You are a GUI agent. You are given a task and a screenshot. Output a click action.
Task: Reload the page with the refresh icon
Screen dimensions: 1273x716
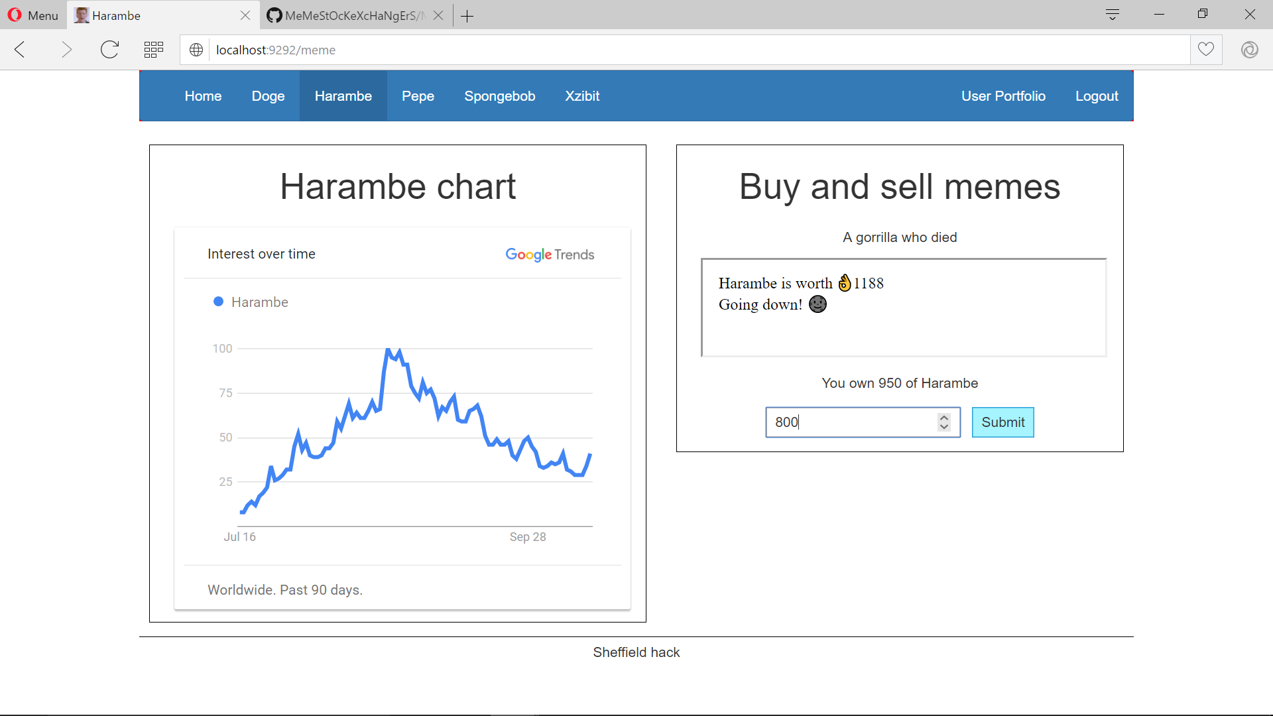tap(109, 50)
